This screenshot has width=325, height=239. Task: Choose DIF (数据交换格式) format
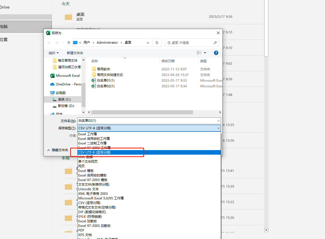(x=149, y=212)
